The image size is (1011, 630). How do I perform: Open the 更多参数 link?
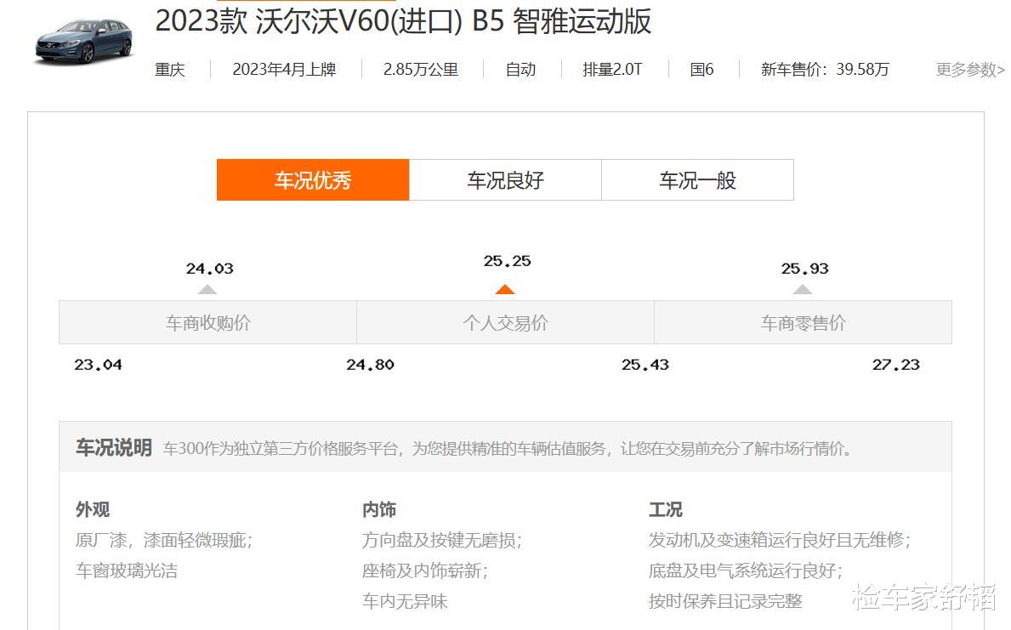tap(970, 70)
